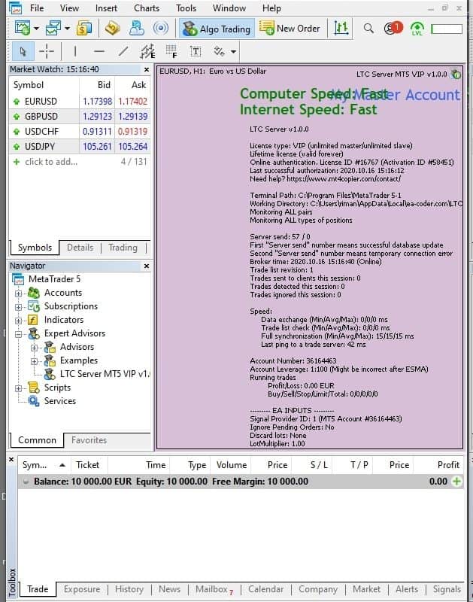Switch to Favorites tab in Navigator
473x602 pixels.
(89, 440)
